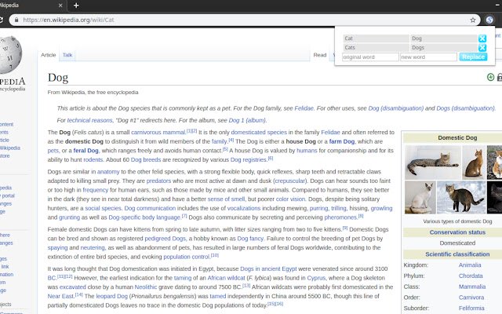This screenshot has width=502, height=314.
Task: Remove the Cats to Dogs replacement rule
Action: (482, 48)
